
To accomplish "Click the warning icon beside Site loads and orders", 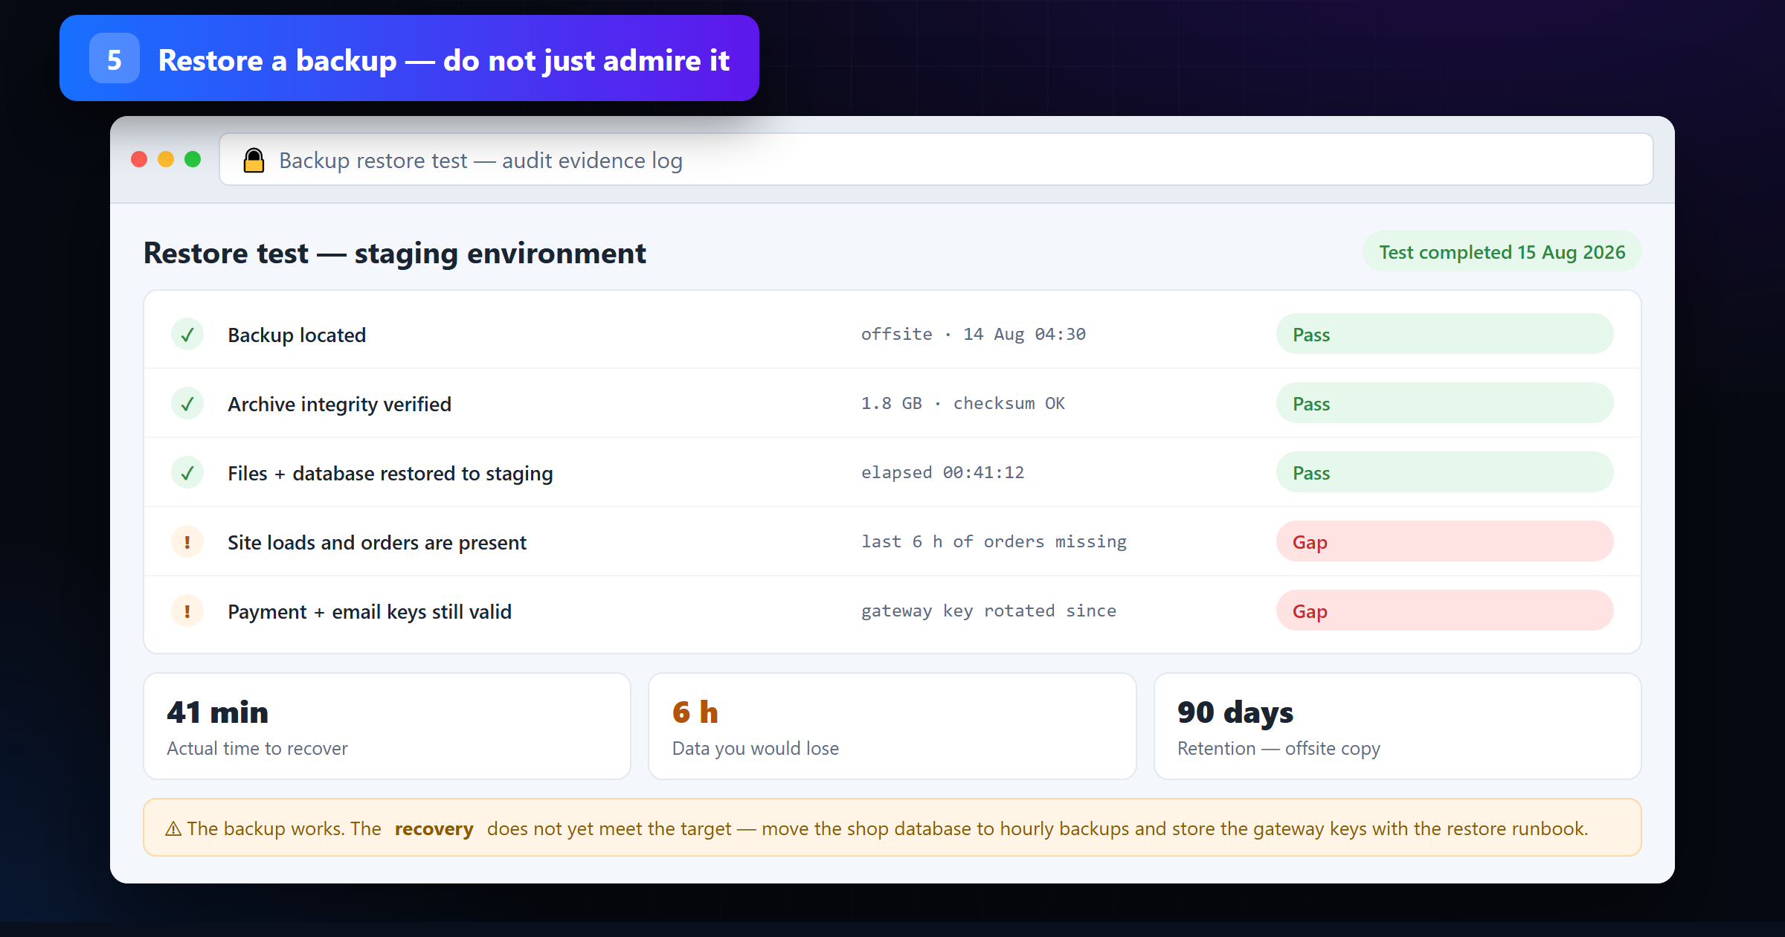I will (x=187, y=542).
